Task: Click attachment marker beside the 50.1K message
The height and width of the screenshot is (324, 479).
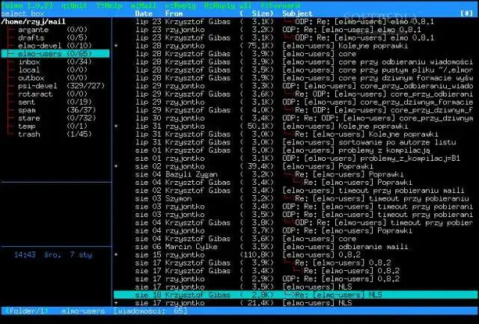Action: [x=116, y=126]
